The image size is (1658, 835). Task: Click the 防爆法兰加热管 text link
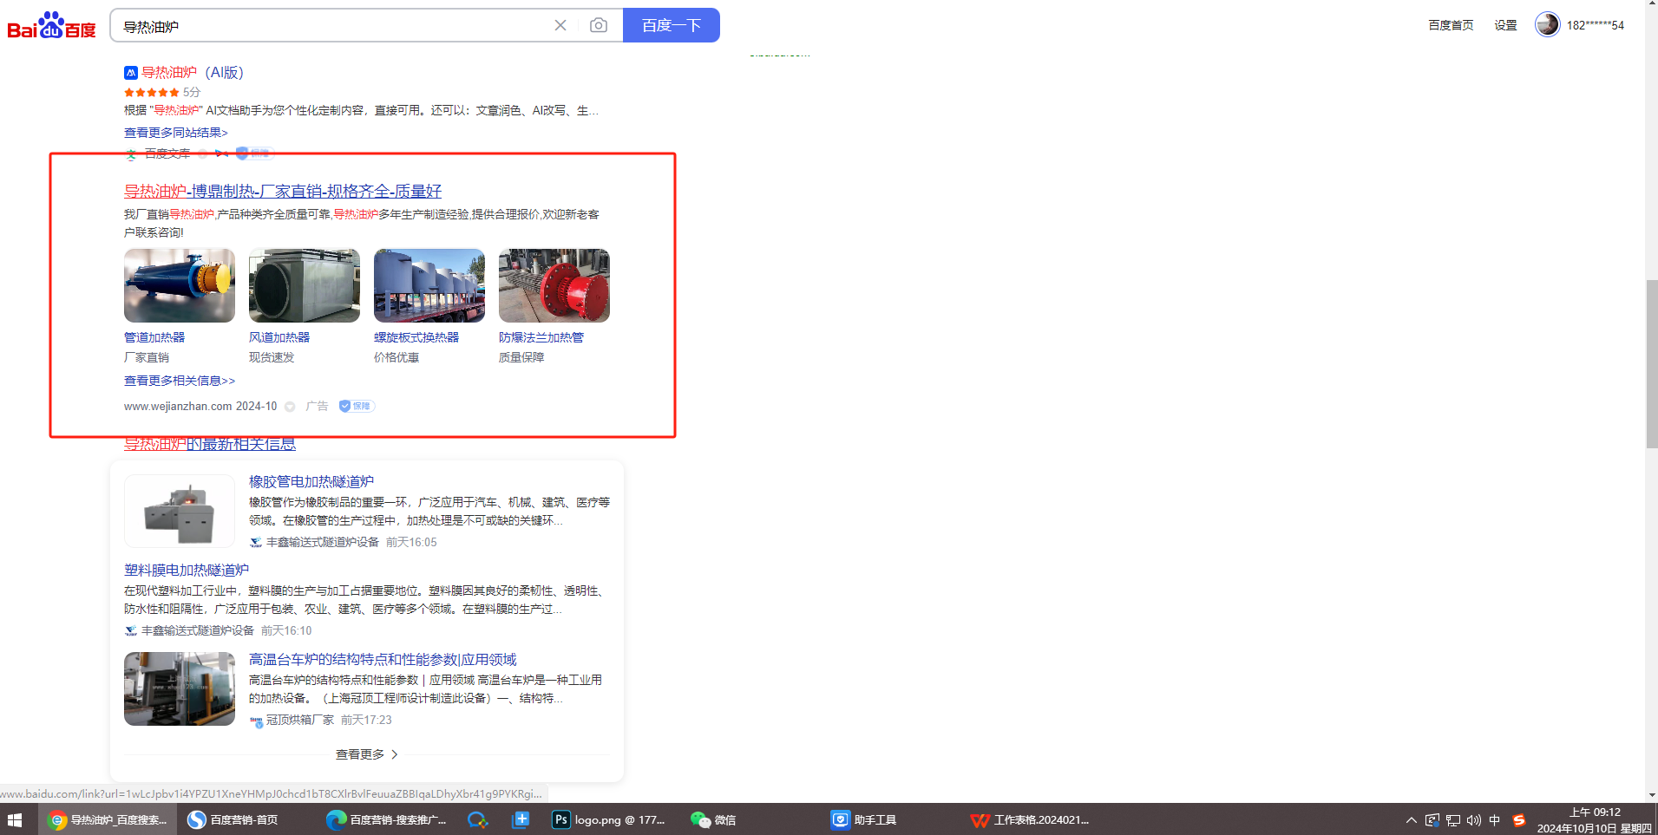[541, 337]
